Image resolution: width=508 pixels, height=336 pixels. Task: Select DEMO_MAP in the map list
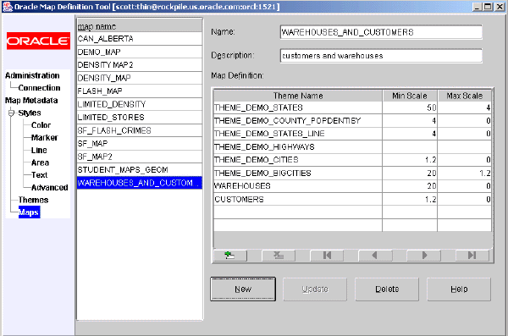coord(140,52)
